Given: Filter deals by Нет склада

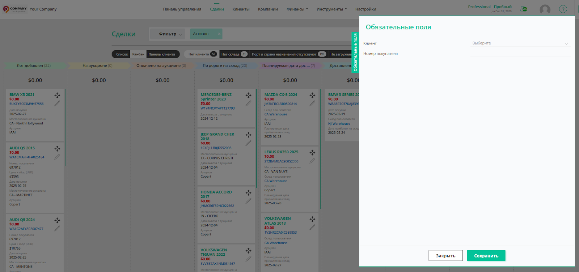Looking at the screenshot, I should coord(234,54).
